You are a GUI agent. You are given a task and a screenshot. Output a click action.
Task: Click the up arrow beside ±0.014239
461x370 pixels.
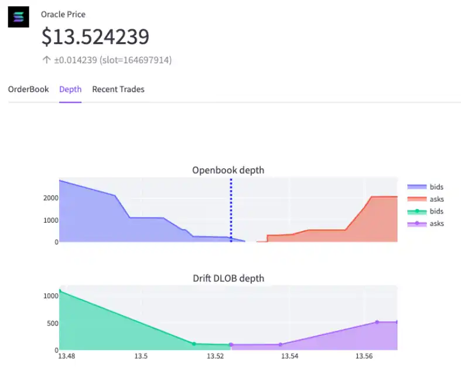pyautogui.click(x=46, y=60)
